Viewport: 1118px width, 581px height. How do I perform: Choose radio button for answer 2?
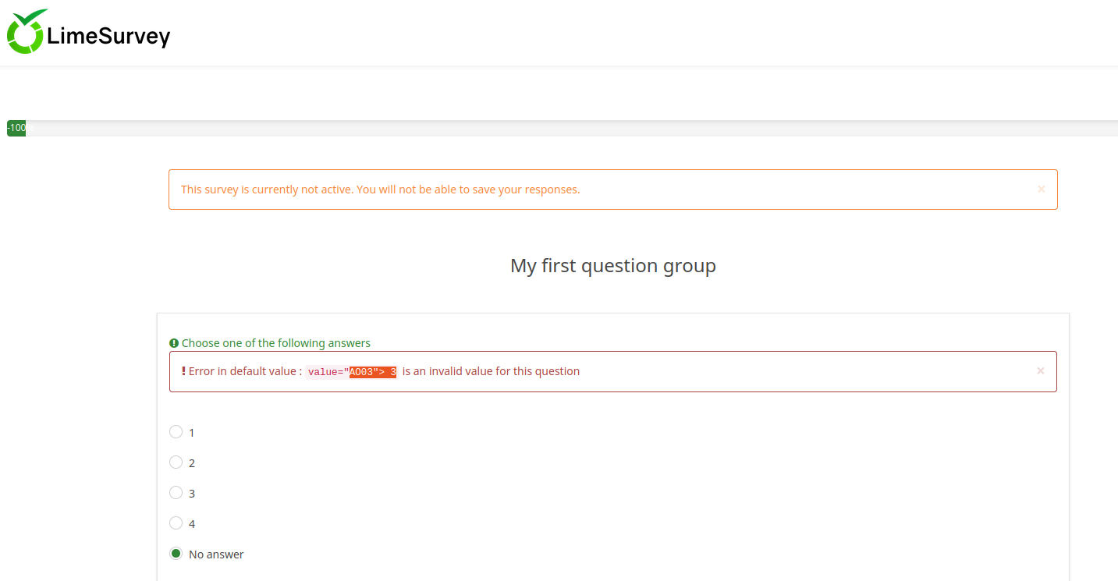point(176,462)
